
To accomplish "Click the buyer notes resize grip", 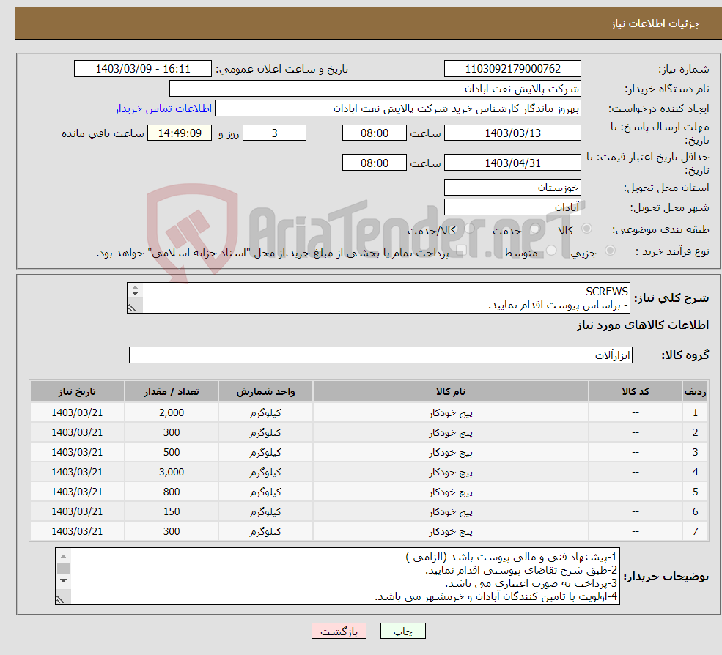I will (60, 599).
